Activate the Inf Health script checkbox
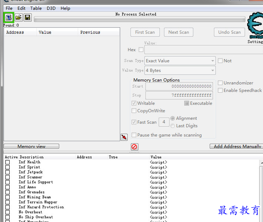This screenshot has height=222, width=263. [x=7, y=162]
